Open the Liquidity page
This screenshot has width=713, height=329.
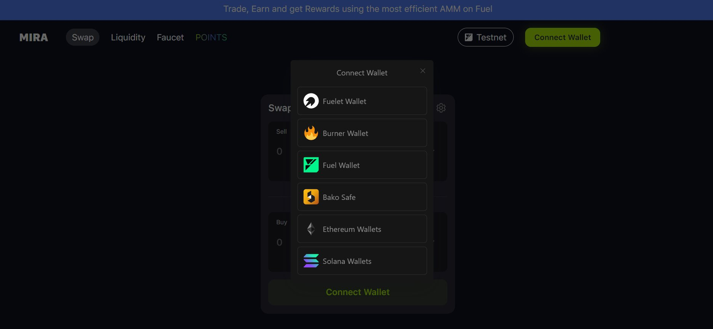[x=128, y=37]
